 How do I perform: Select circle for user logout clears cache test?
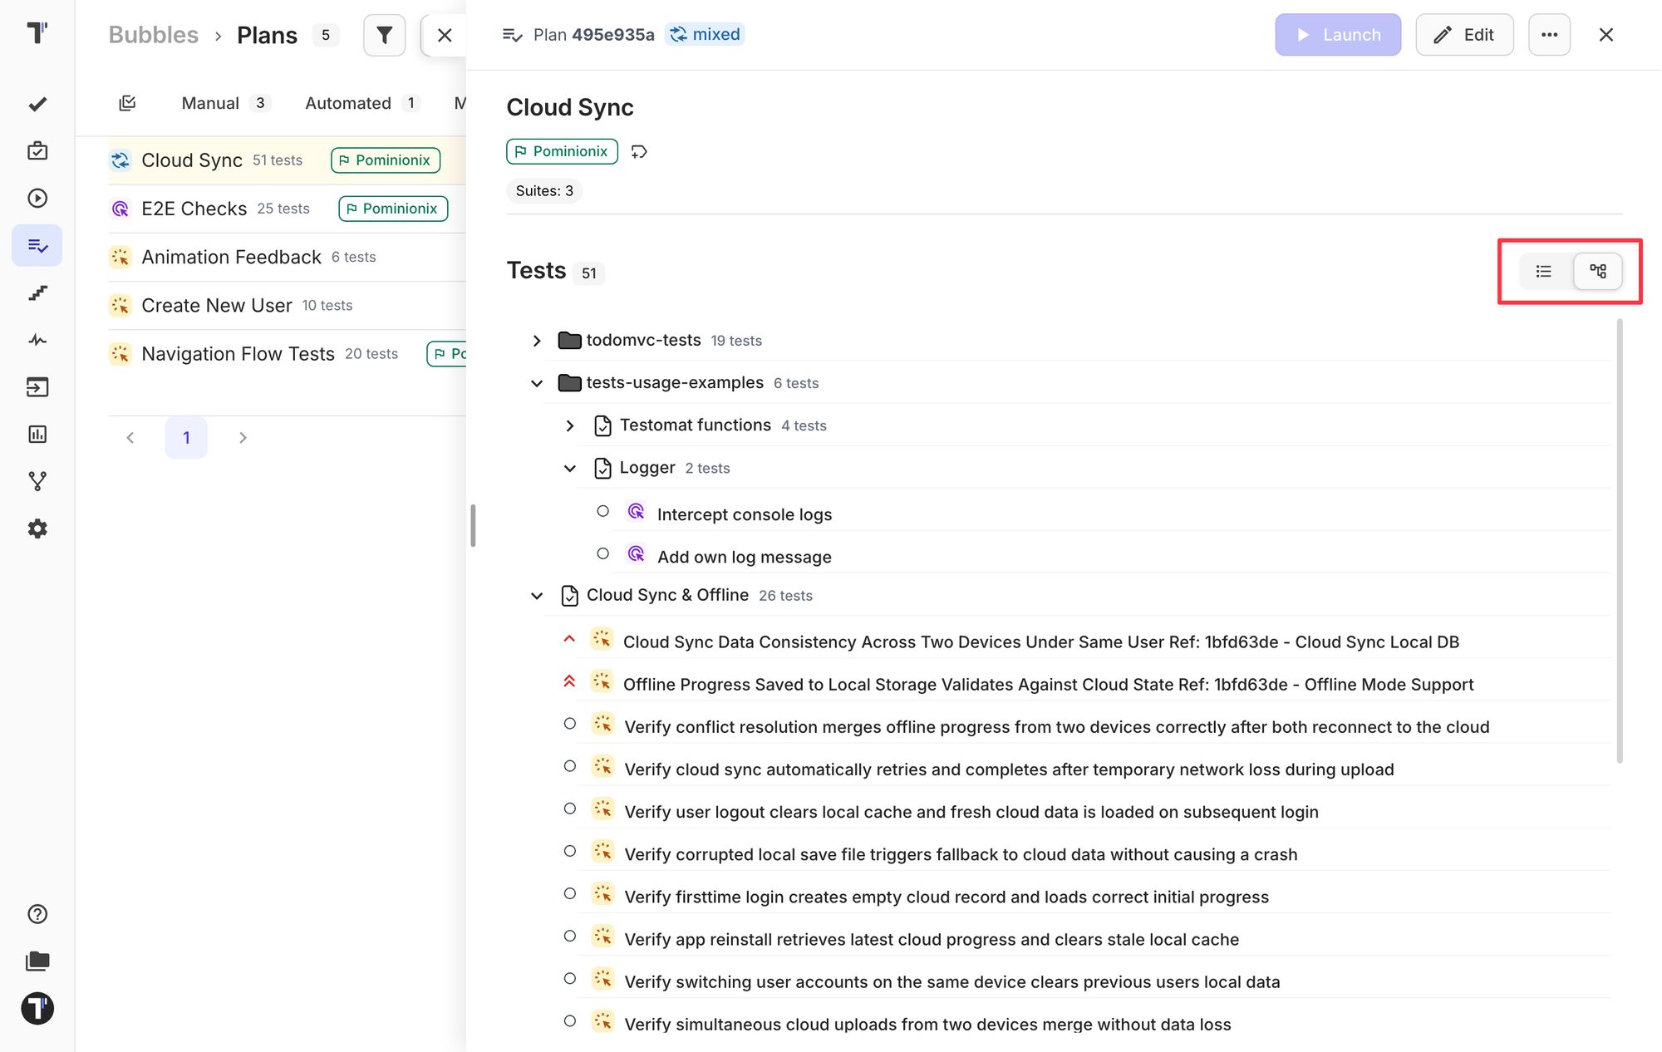(569, 809)
